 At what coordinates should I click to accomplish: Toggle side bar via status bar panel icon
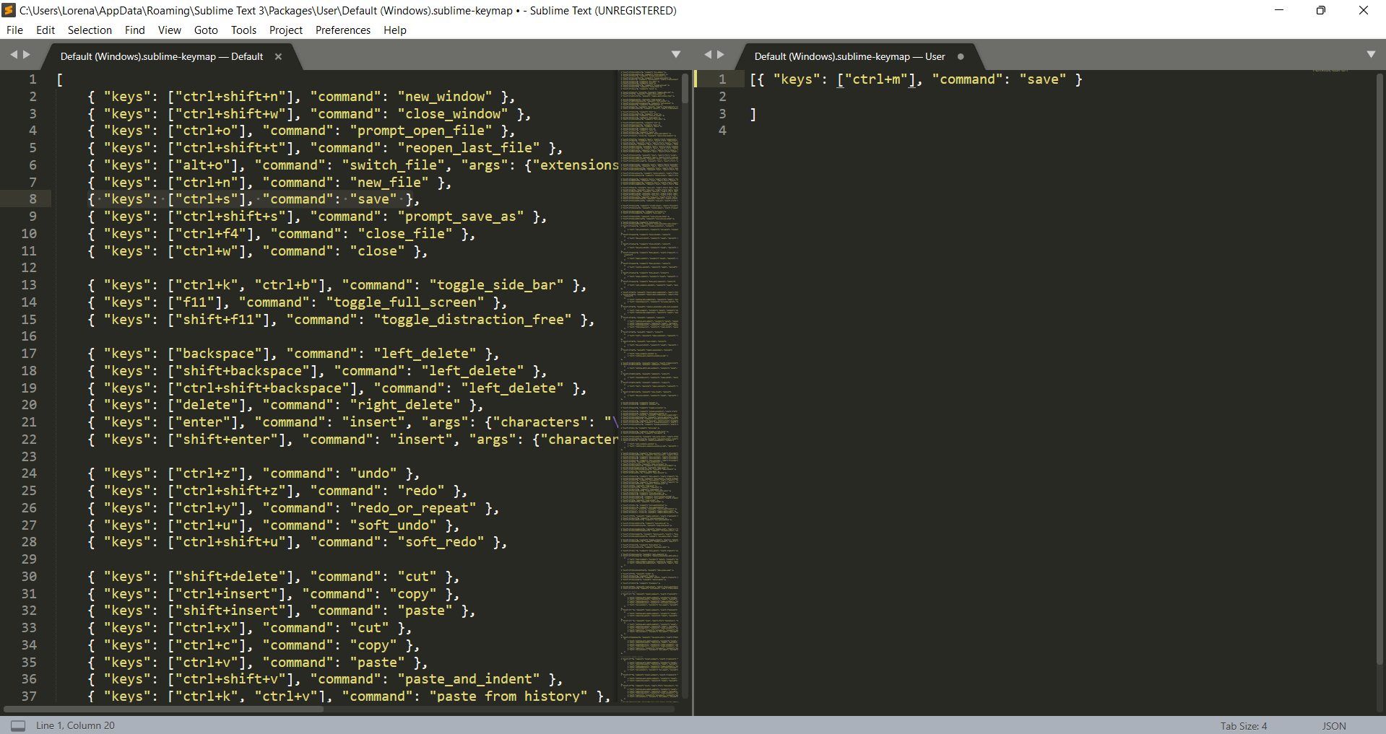18,725
